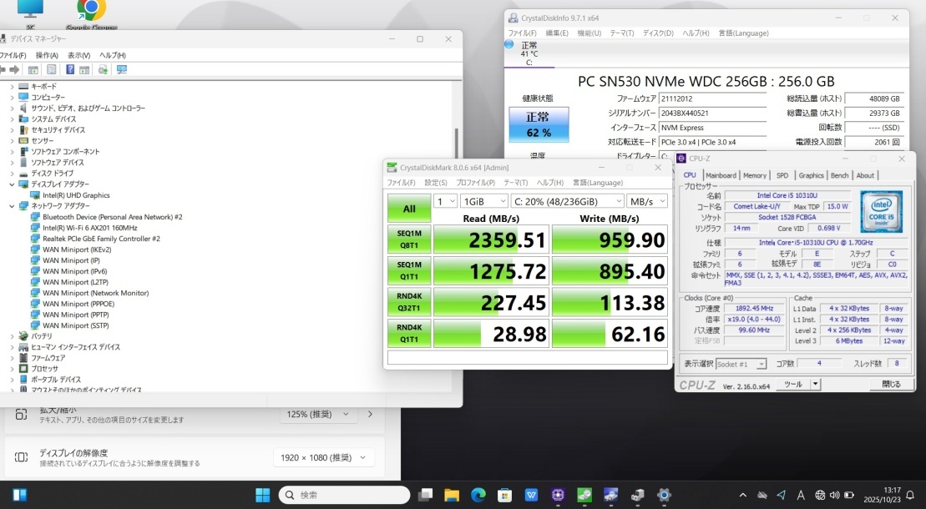
Task: Open the MB/s unit dropdown in CrystalDiskMark
Action: point(647,201)
